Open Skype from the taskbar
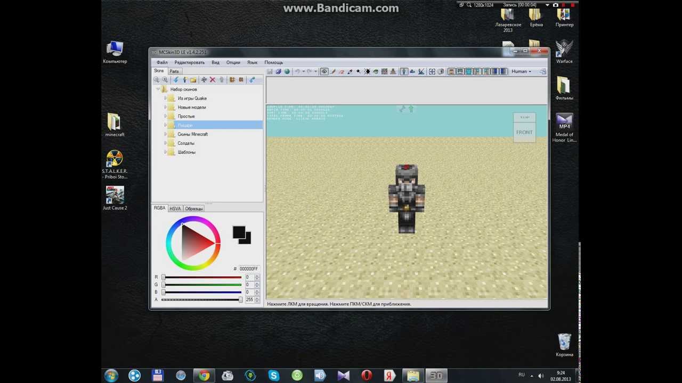Screen dimensions: 682x383 click(274, 376)
